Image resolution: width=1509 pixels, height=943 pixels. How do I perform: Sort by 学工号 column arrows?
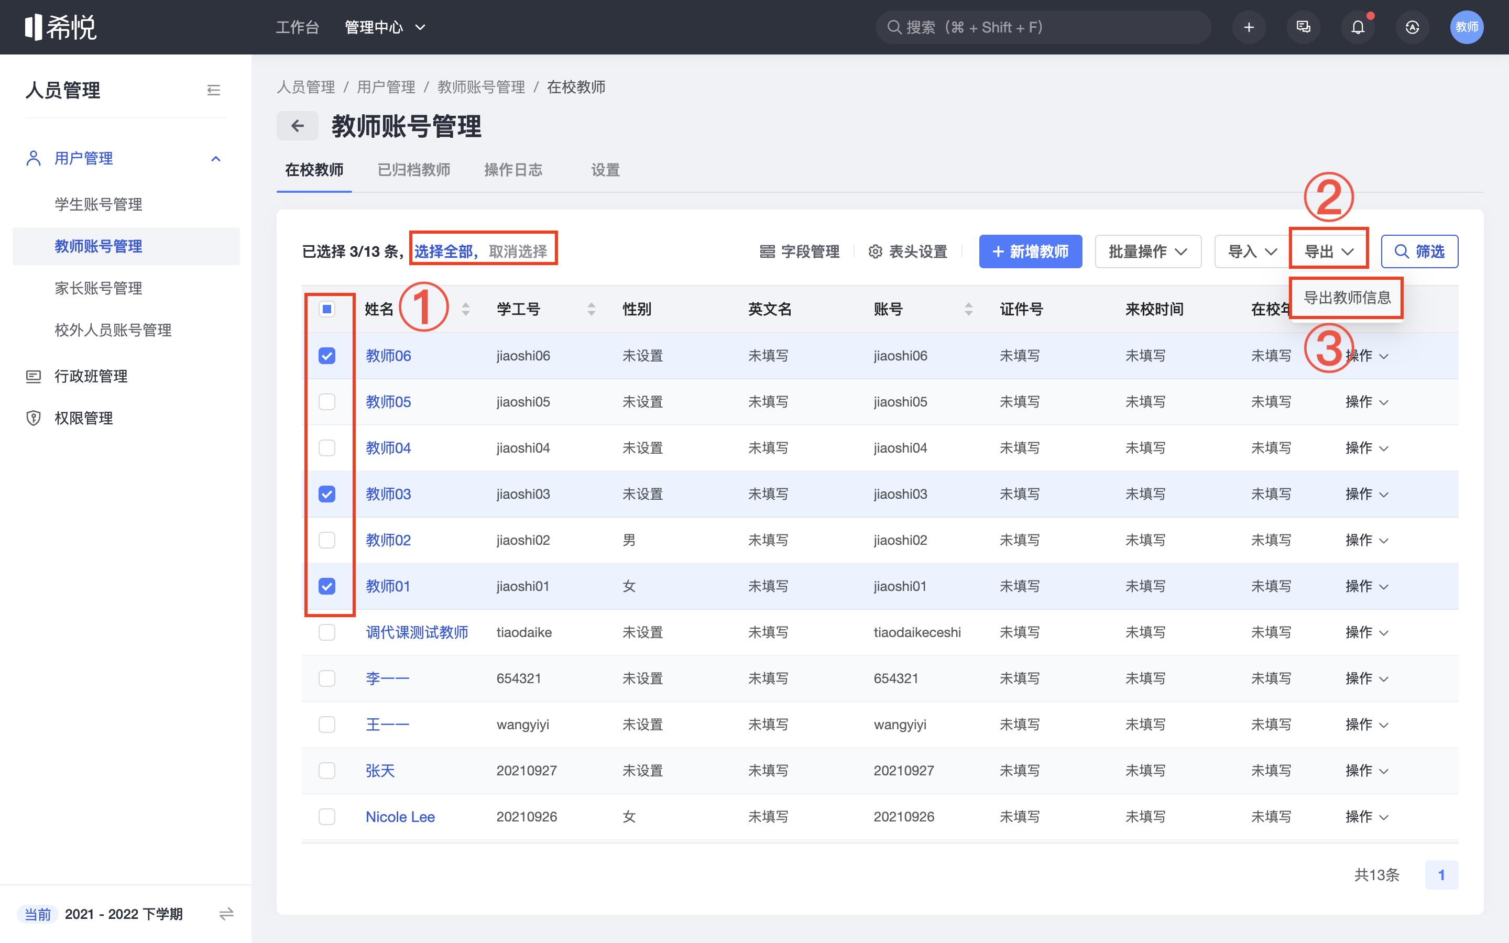[591, 309]
